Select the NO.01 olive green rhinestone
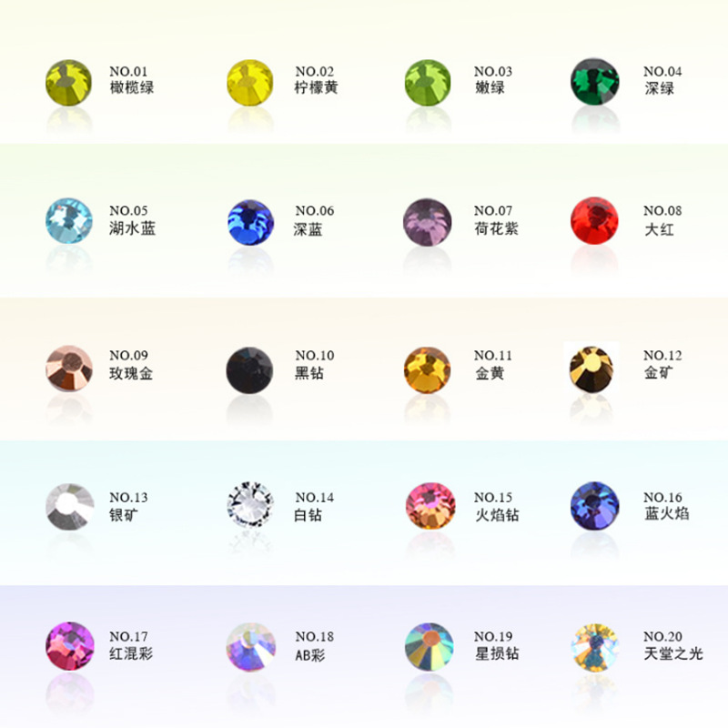Screen dimensions: 728x728 pyautogui.click(x=69, y=83)
